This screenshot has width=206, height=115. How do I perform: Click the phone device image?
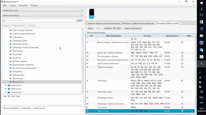click(x=91, y=14)
